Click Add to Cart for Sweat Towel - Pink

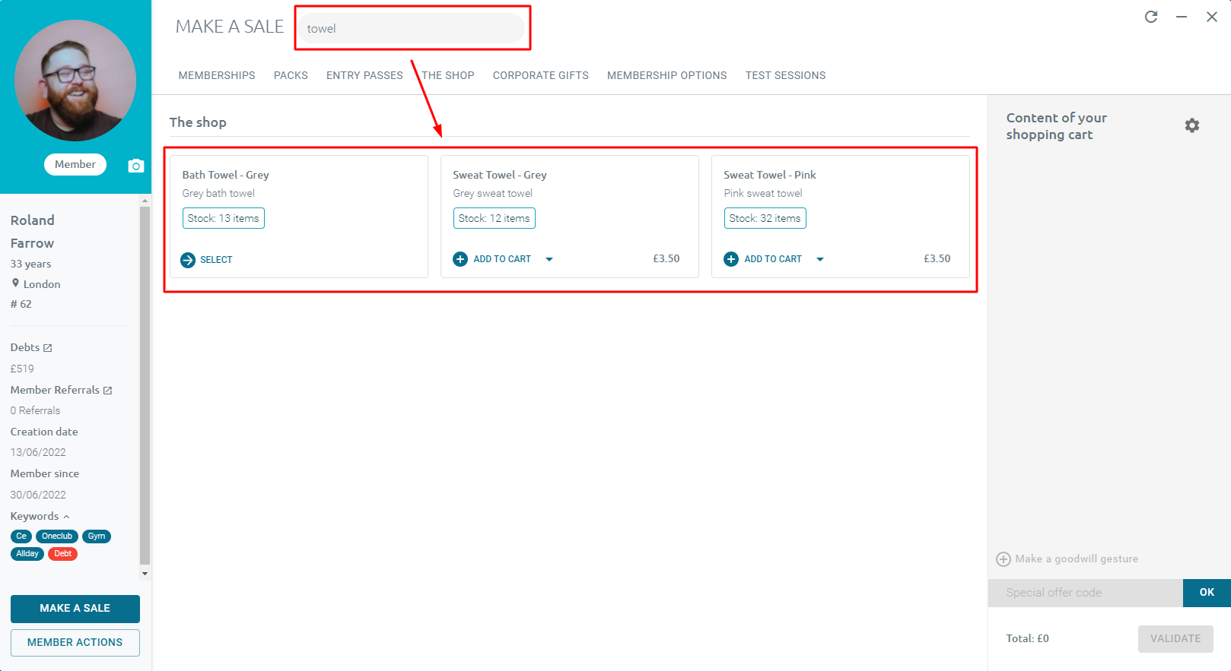pyautogui.click(x=773, y=259)
